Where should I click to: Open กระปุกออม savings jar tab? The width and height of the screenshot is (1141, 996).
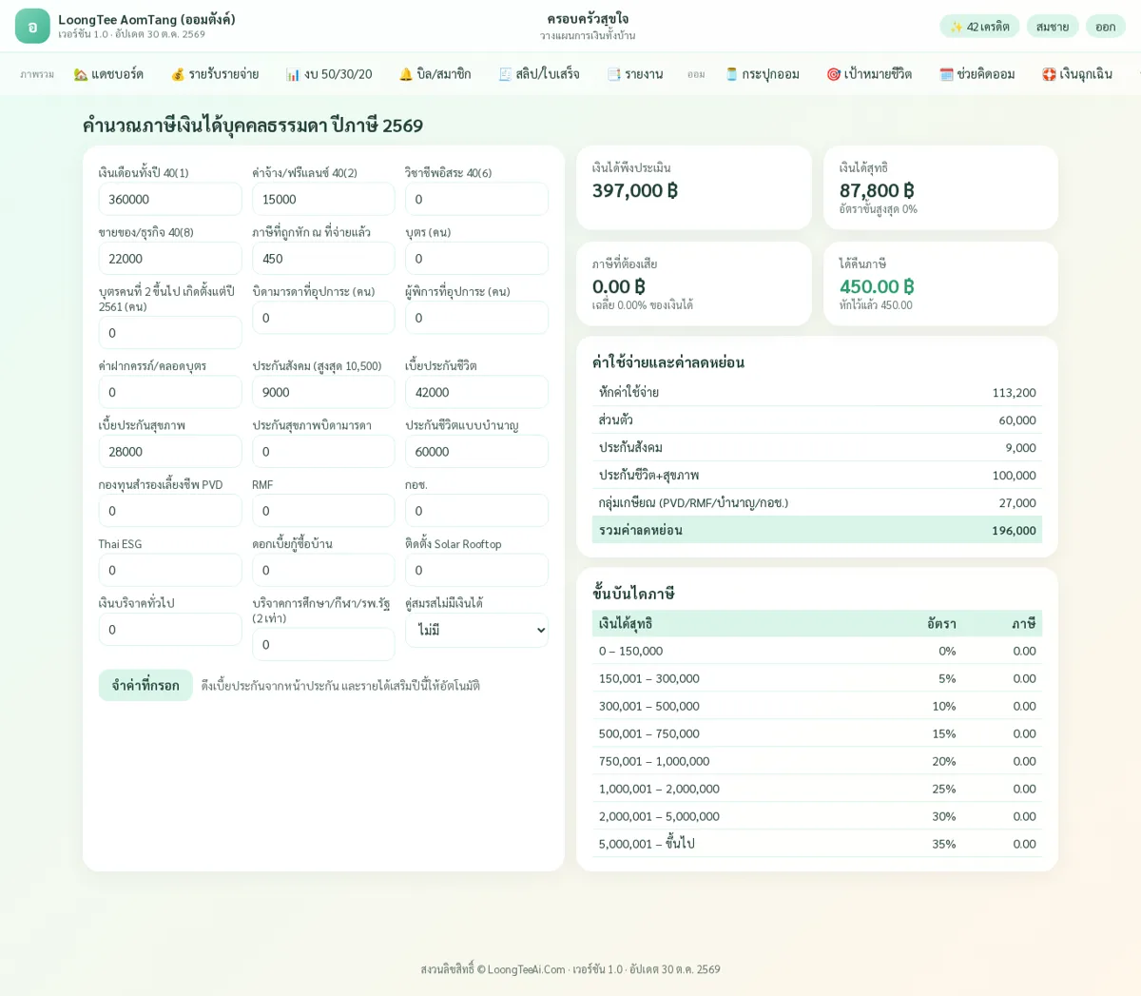(x=763, y=74)
